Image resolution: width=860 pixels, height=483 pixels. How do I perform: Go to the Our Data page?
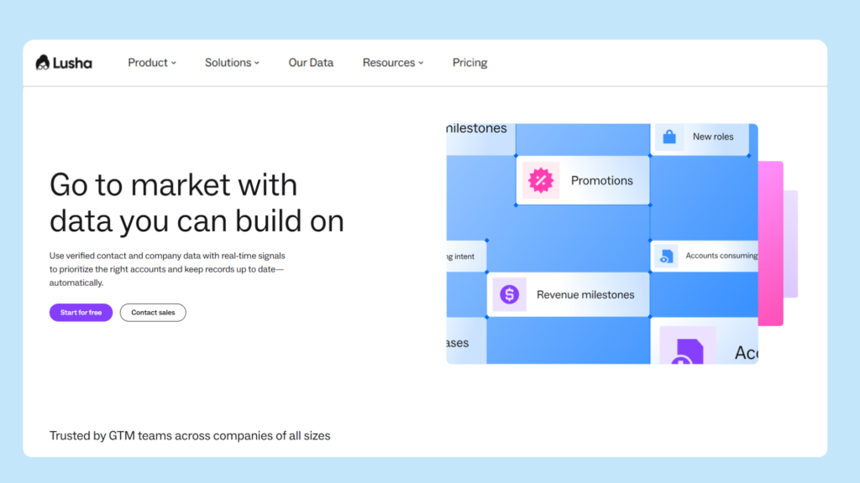(x=311, y=63)
